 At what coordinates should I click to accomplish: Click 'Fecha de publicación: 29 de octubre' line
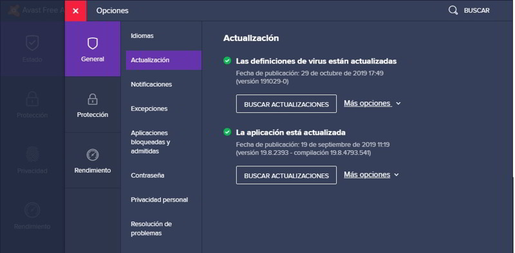coord(310,73)
